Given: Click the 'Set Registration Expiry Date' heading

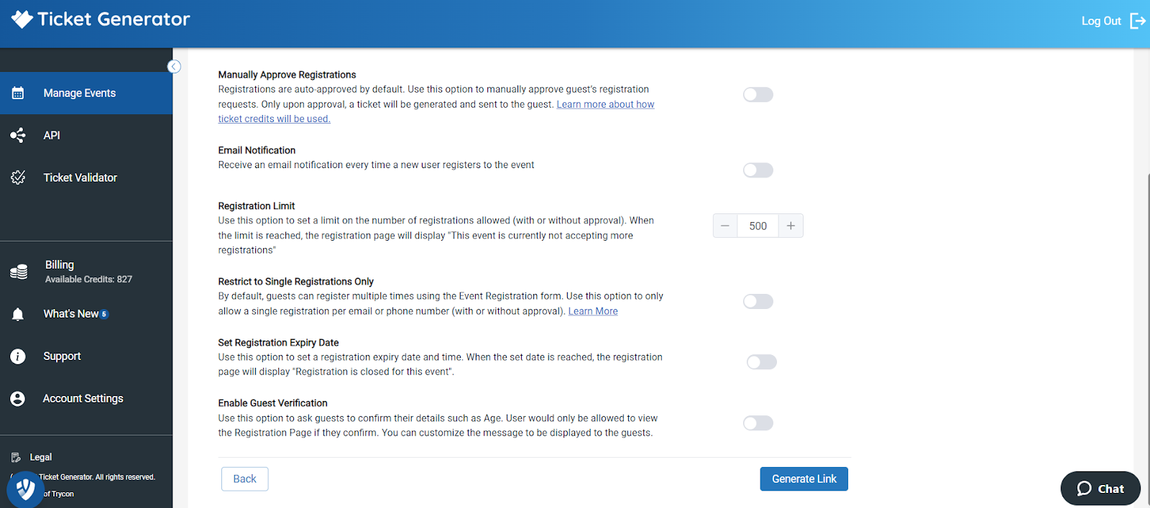Looking at the screenshot, I should pos(278,343).
